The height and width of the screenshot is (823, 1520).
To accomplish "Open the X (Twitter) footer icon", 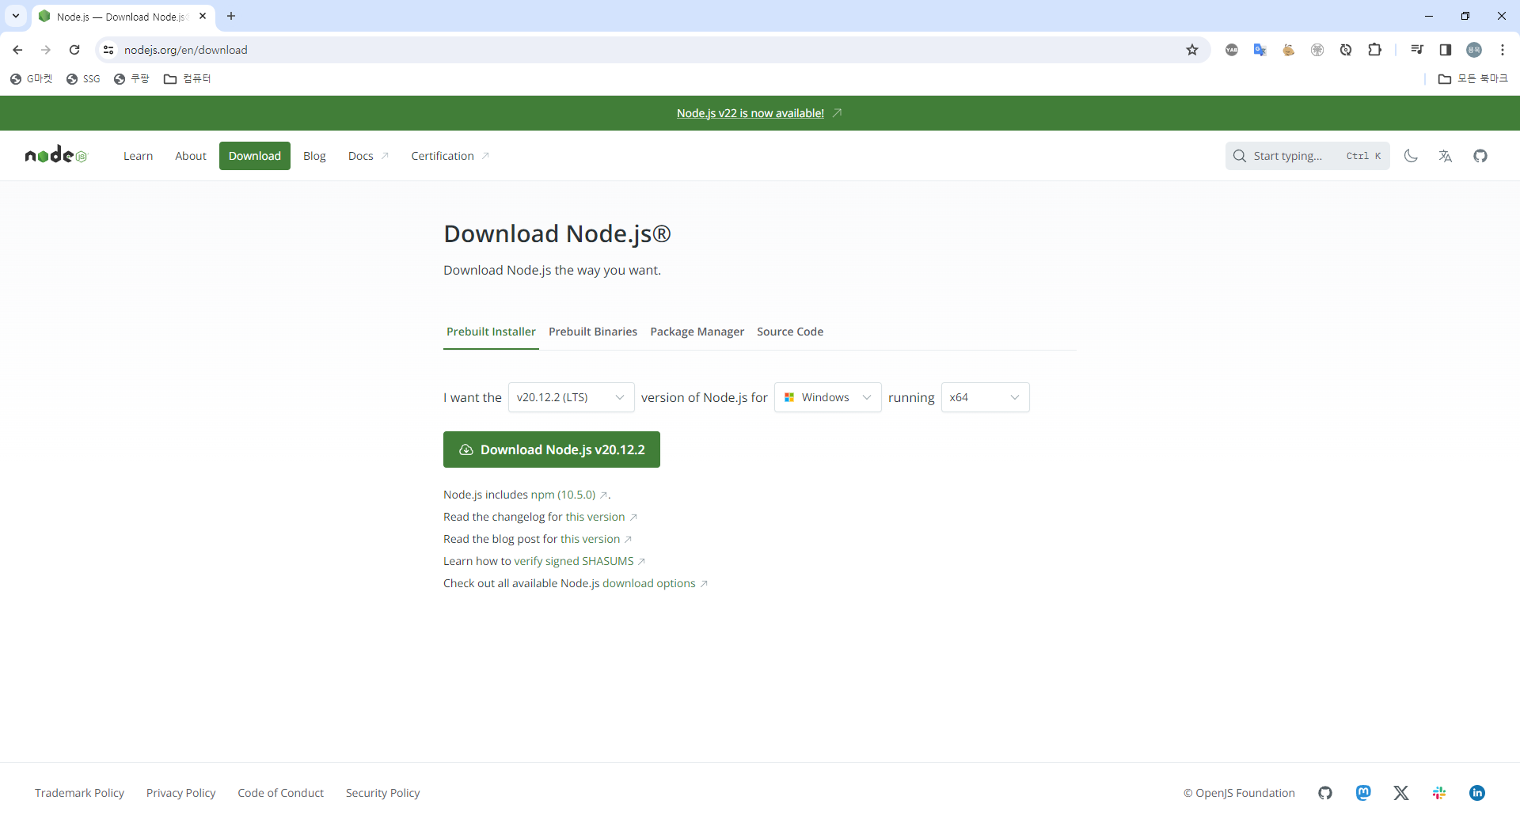I will coord(1401,793).
